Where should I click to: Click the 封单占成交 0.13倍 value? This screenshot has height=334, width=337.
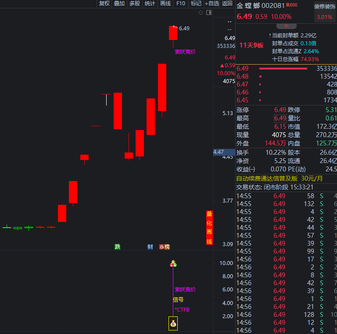pos(308,44)
